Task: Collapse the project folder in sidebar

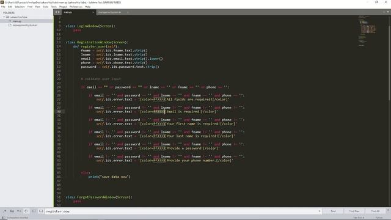Action: coord(4,17)
